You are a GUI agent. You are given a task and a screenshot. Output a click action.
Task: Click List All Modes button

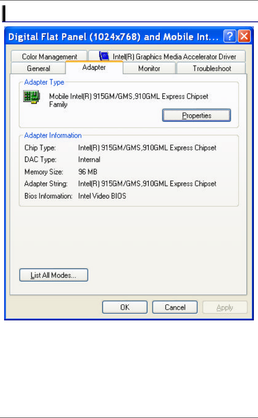pos(53,275)
